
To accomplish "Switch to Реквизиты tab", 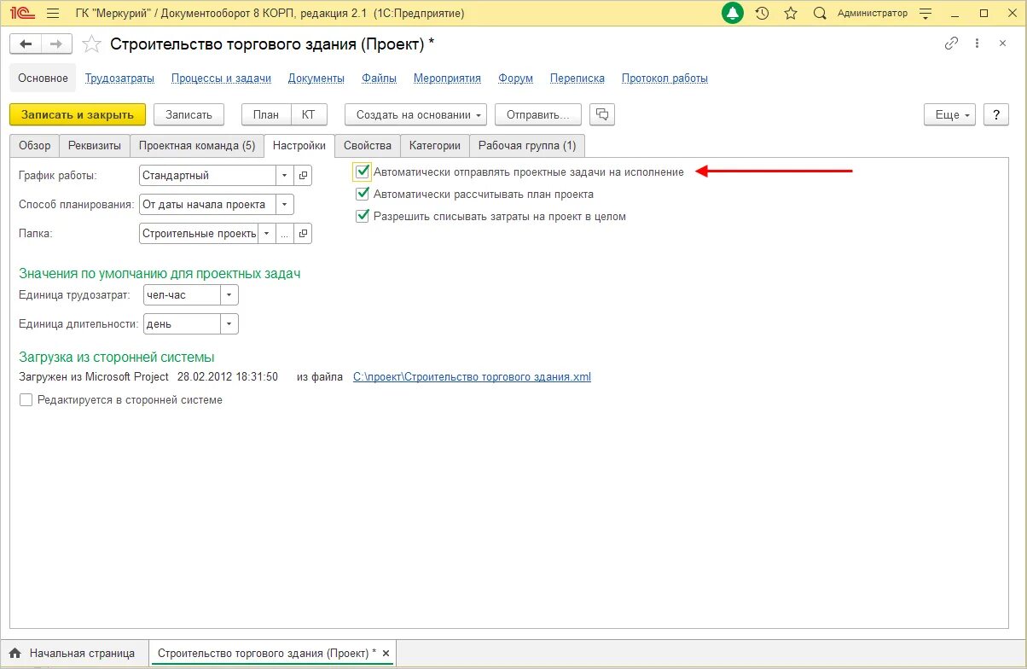I will coord(95,146).
